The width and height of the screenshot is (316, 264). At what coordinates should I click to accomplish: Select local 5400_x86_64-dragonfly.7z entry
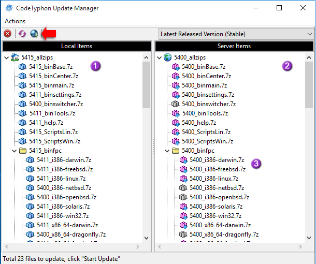click(x=71, y=234)
